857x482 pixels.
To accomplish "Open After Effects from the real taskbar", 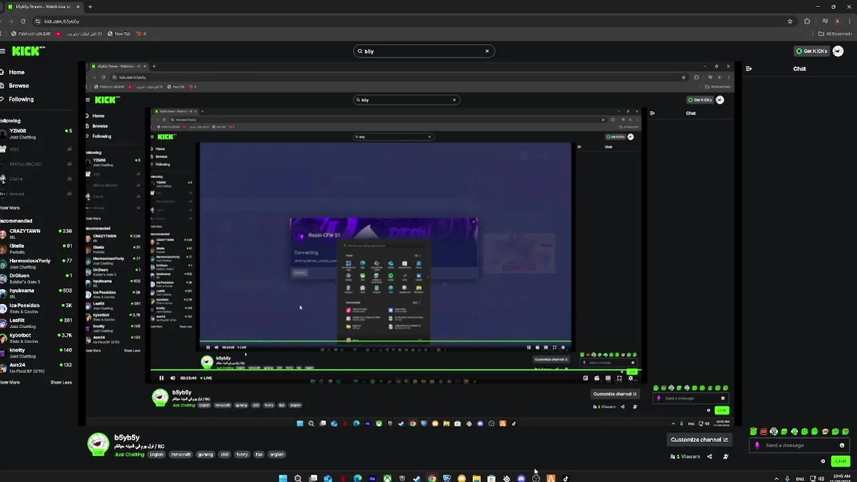I will [x=372, y=478].
